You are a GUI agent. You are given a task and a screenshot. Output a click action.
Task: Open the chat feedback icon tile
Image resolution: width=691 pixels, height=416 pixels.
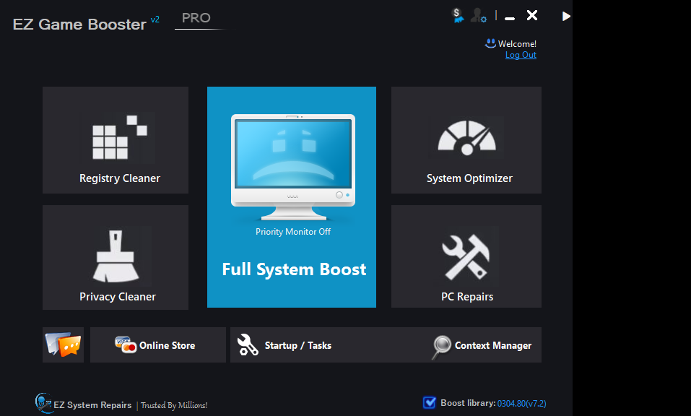pos(63,344)
